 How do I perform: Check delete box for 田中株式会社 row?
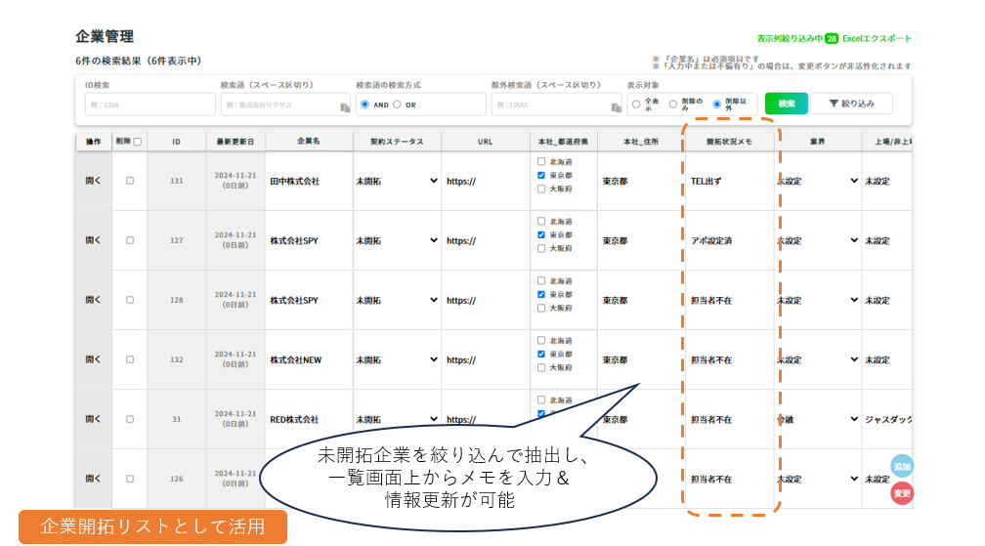point(130,181)
